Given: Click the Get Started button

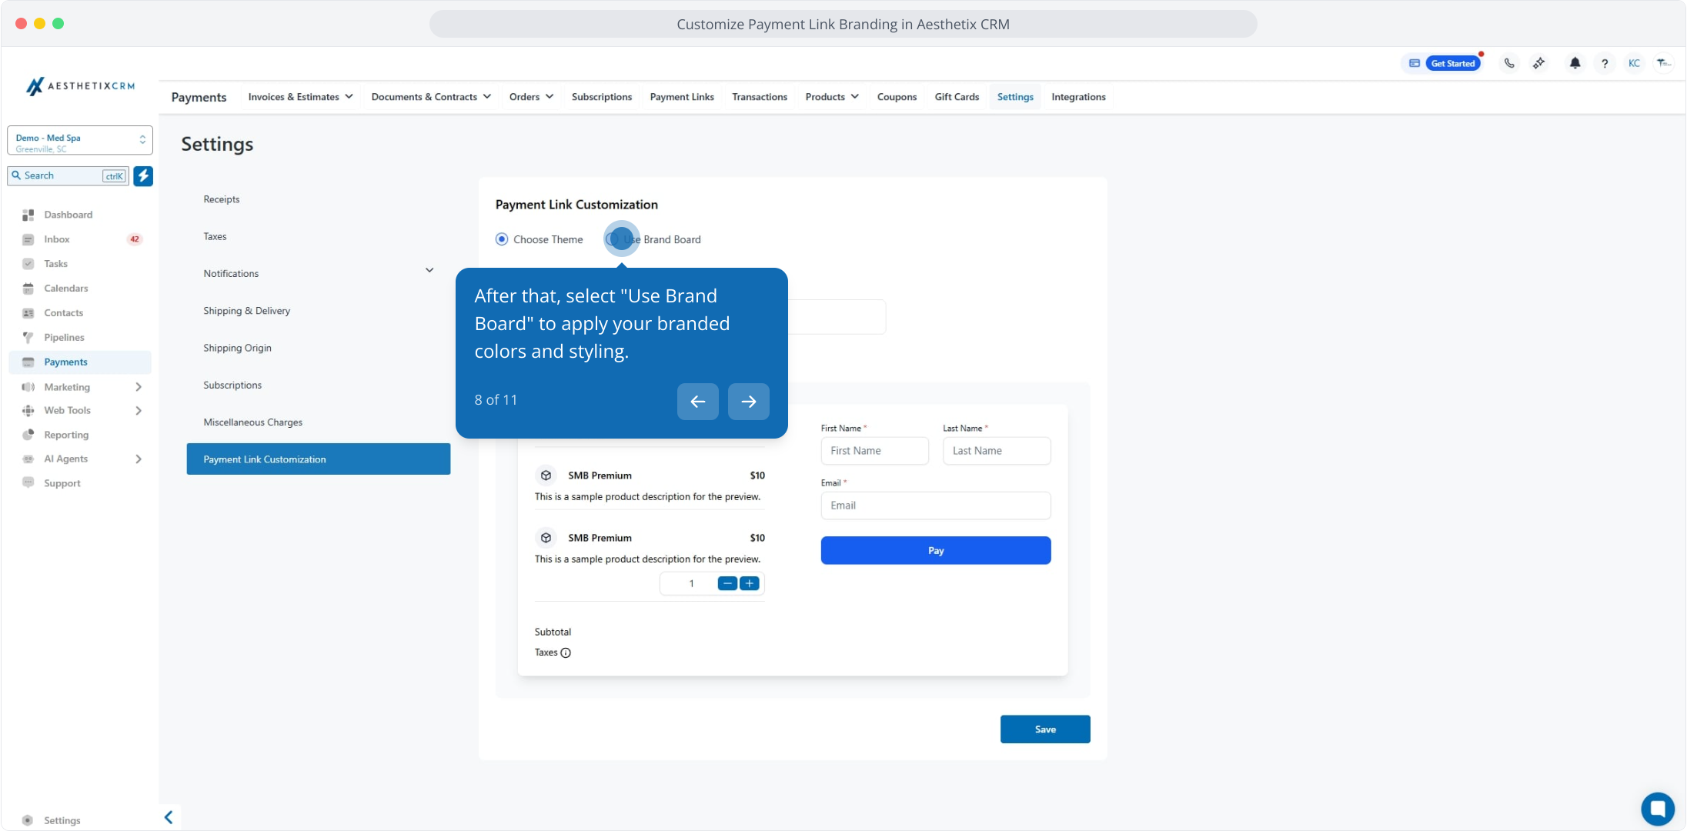Looking at the screenshot, I should click(x=1452, y=64).
